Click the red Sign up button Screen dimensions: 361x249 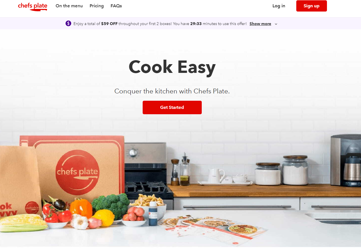(x=311, y=6)
